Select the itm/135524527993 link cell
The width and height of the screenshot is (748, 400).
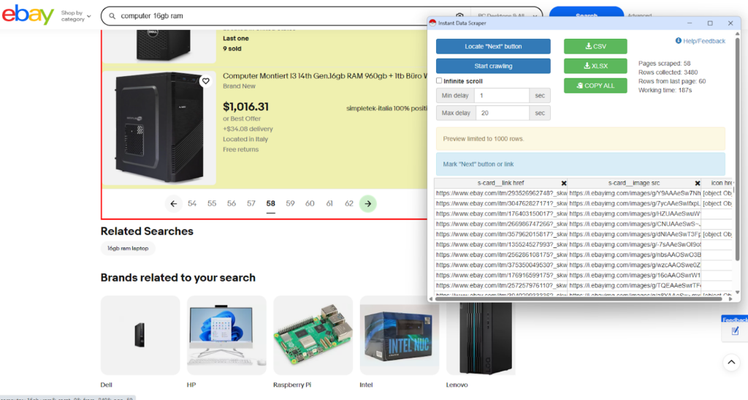pos(501,244)
